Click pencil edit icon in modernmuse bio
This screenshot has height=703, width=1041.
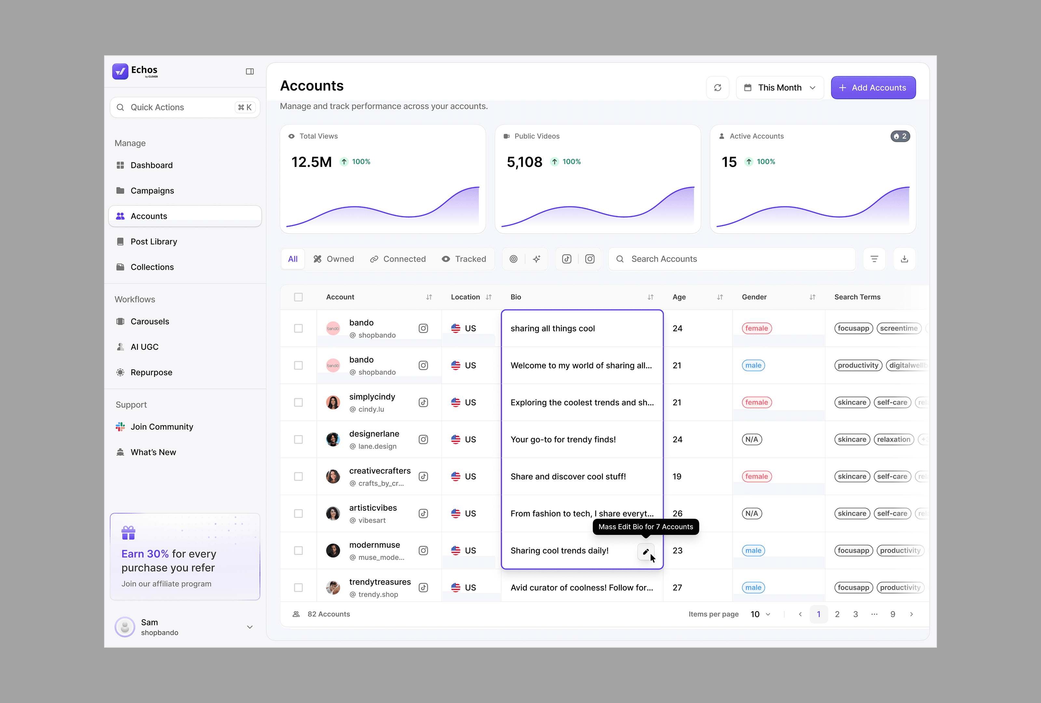click(x=645, y=552)
